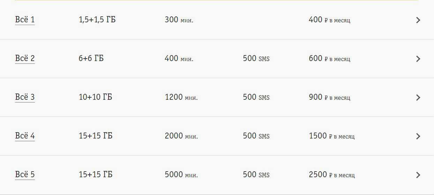The image size is (434, 195).
Task: Expand the Всё 2 row chevron arrow
Action: tap(418, 59)
